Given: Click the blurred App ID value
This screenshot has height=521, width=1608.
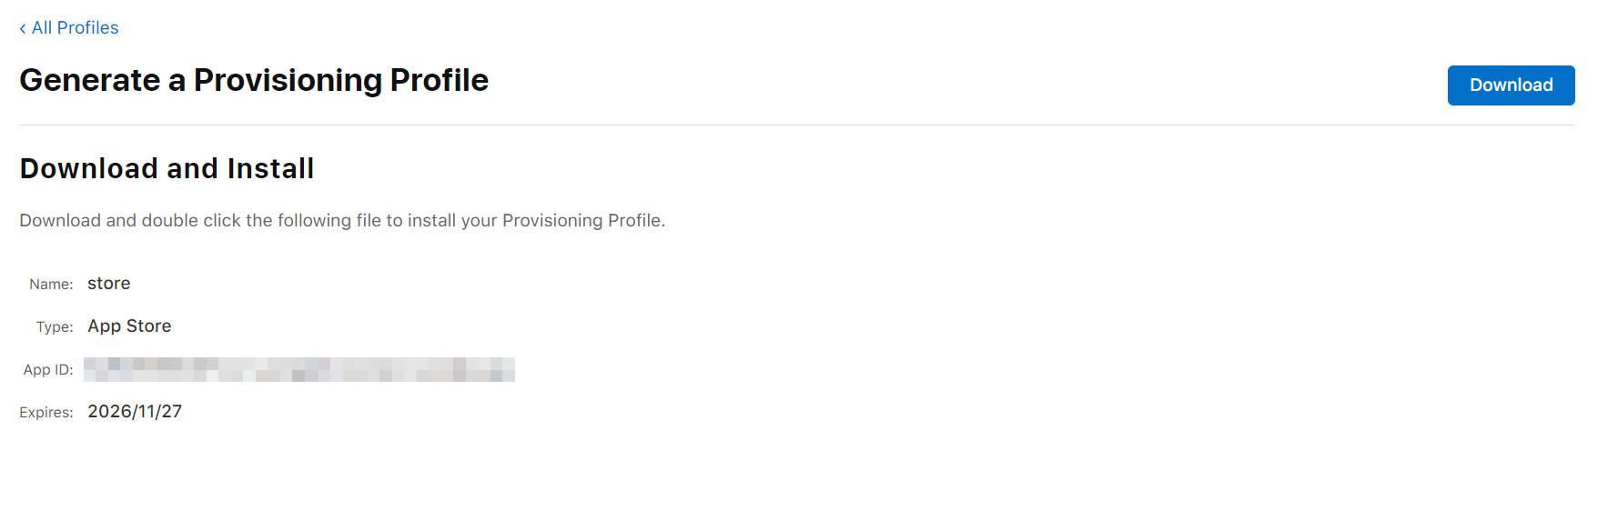Looking at the screenshot, I should pyautogui.click(x=299, y=369).
